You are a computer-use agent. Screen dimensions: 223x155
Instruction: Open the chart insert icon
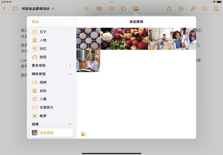111,9
